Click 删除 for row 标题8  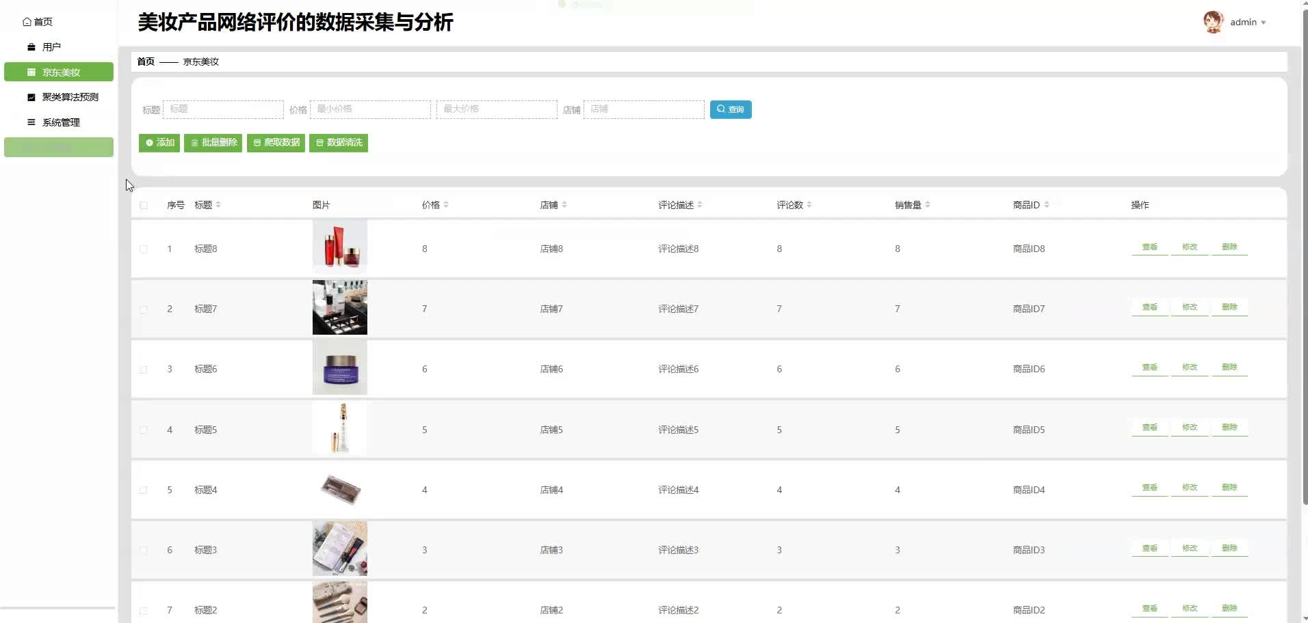point(1229,247)
